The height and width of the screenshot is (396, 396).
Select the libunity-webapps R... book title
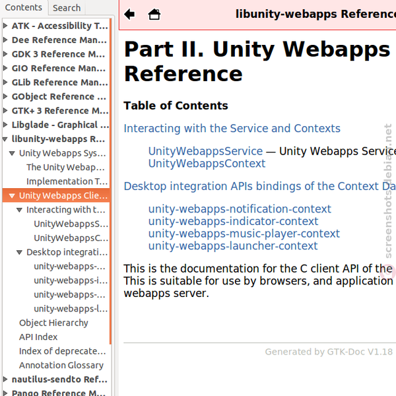click(x=58, y=139)
